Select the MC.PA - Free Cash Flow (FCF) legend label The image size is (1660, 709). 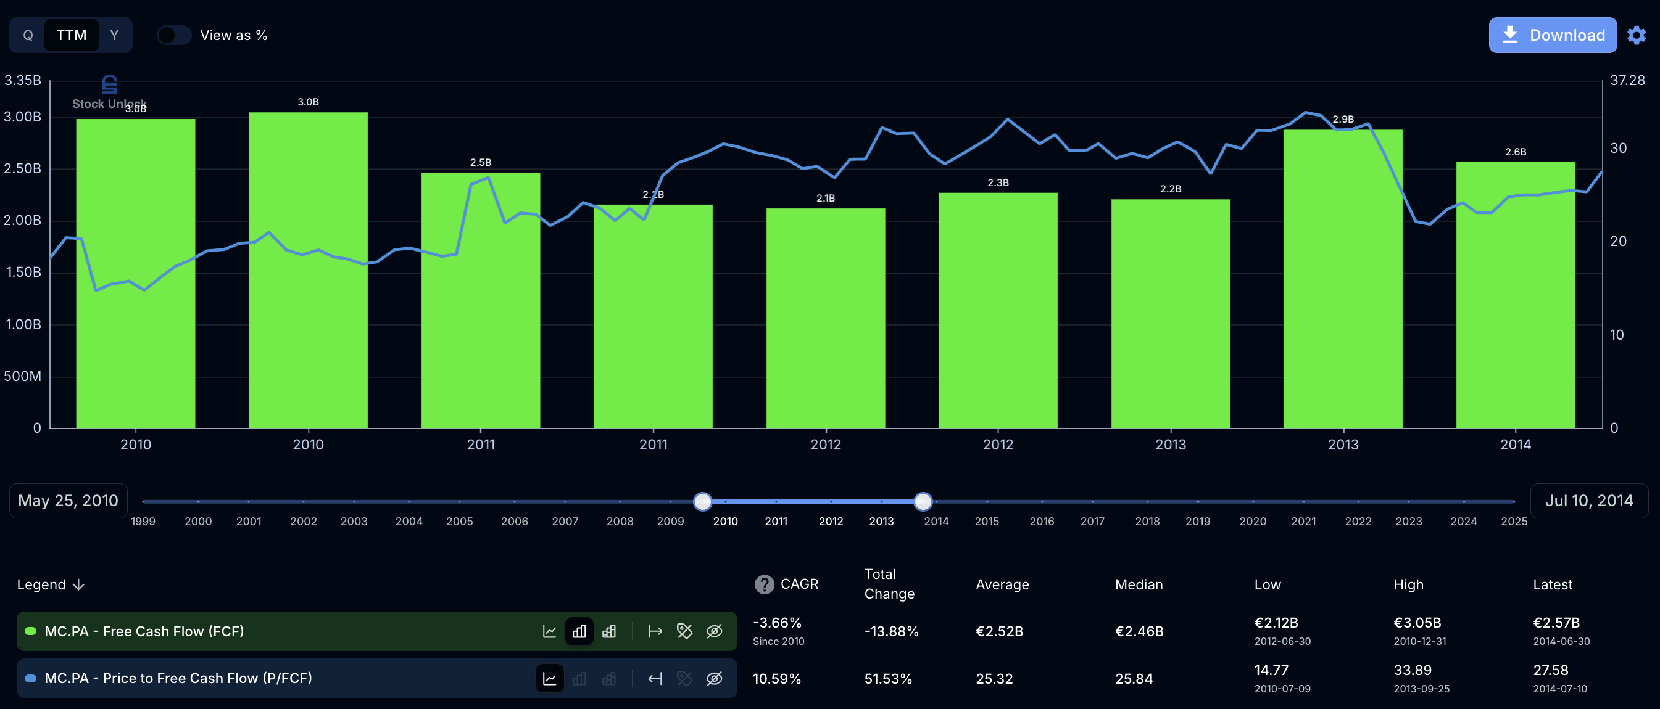144,631
